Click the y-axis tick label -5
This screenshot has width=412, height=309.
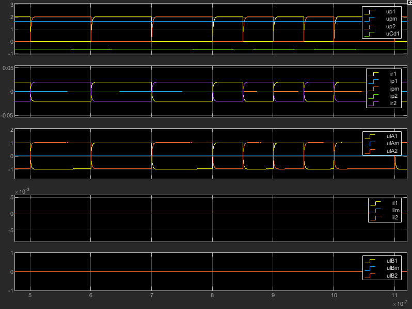tap(11, 230)
